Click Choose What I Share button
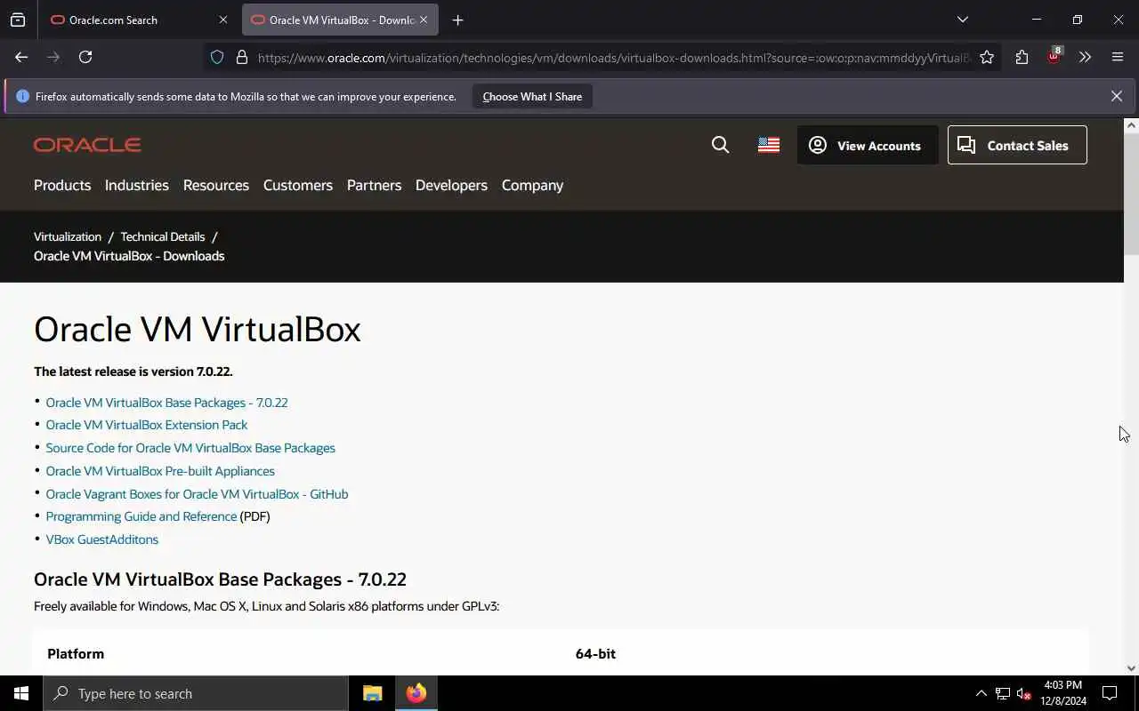The image size is (1139, 711). click(x=532, y=96)
